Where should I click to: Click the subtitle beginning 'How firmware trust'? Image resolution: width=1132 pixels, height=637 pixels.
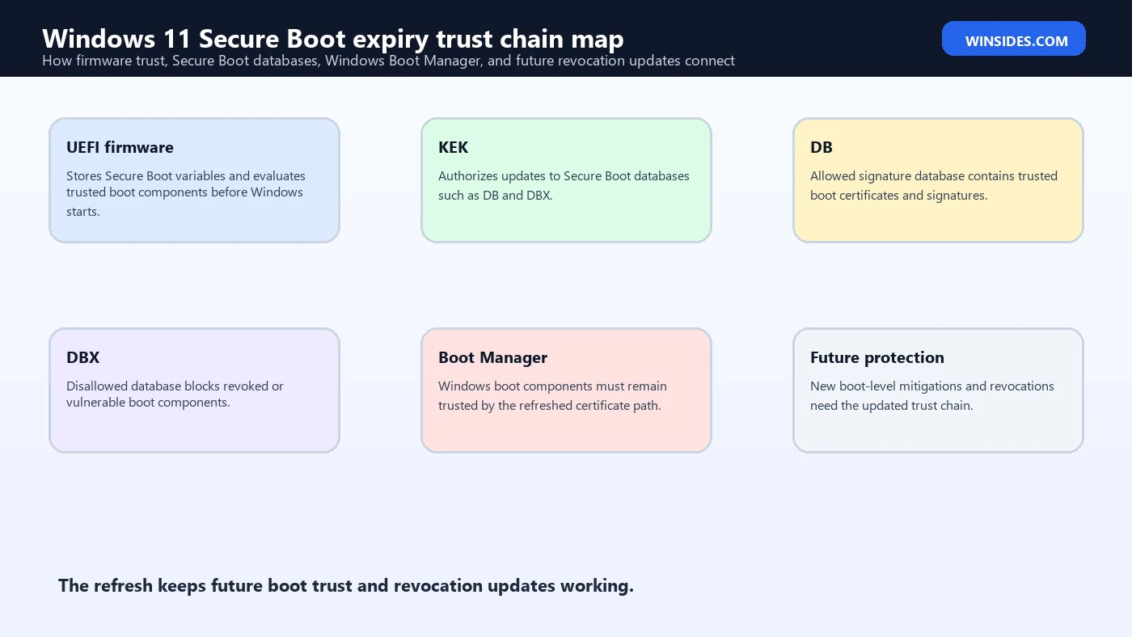click(x=388, y=61)
